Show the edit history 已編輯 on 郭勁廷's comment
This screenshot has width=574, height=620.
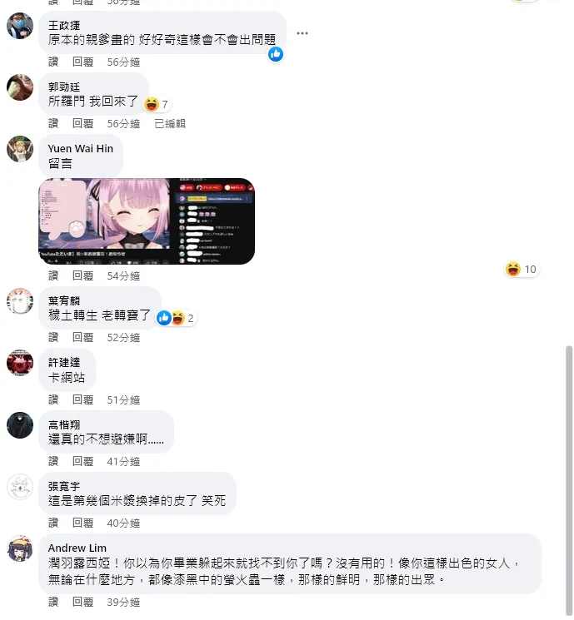tap(170, 124)
